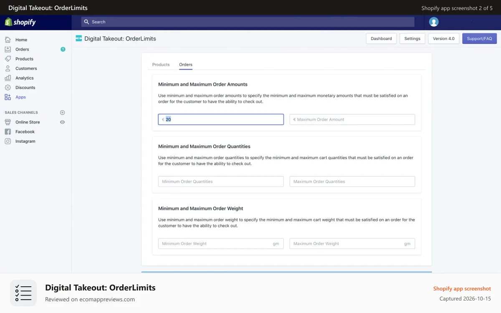
Task: Open Facebook sales channel
Action: point(25,132)
